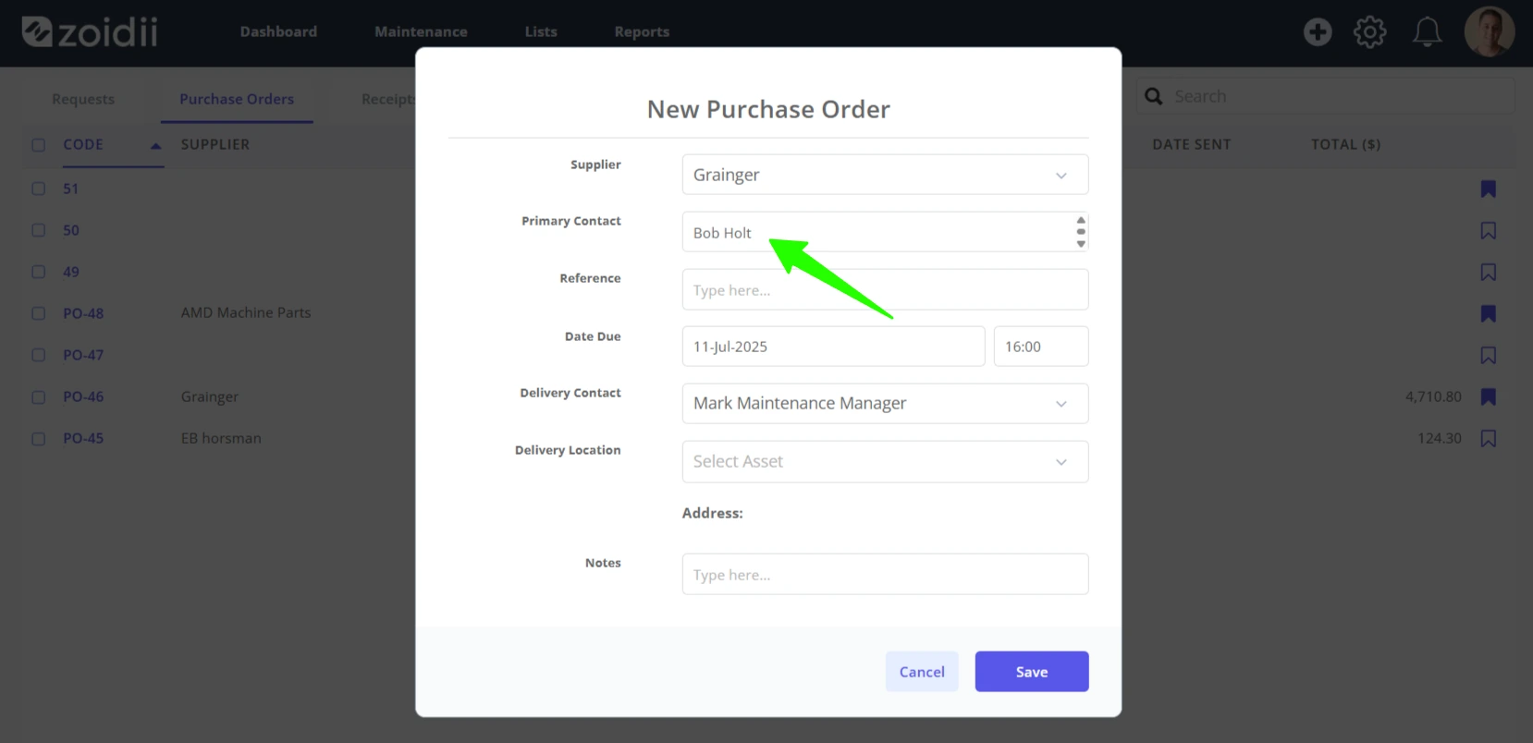
Task: Tick the select-all checkbox in header
Action: [38, 145]
